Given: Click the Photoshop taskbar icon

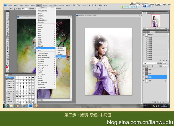Looking at the screenshot, I should (x=30, y=106).
